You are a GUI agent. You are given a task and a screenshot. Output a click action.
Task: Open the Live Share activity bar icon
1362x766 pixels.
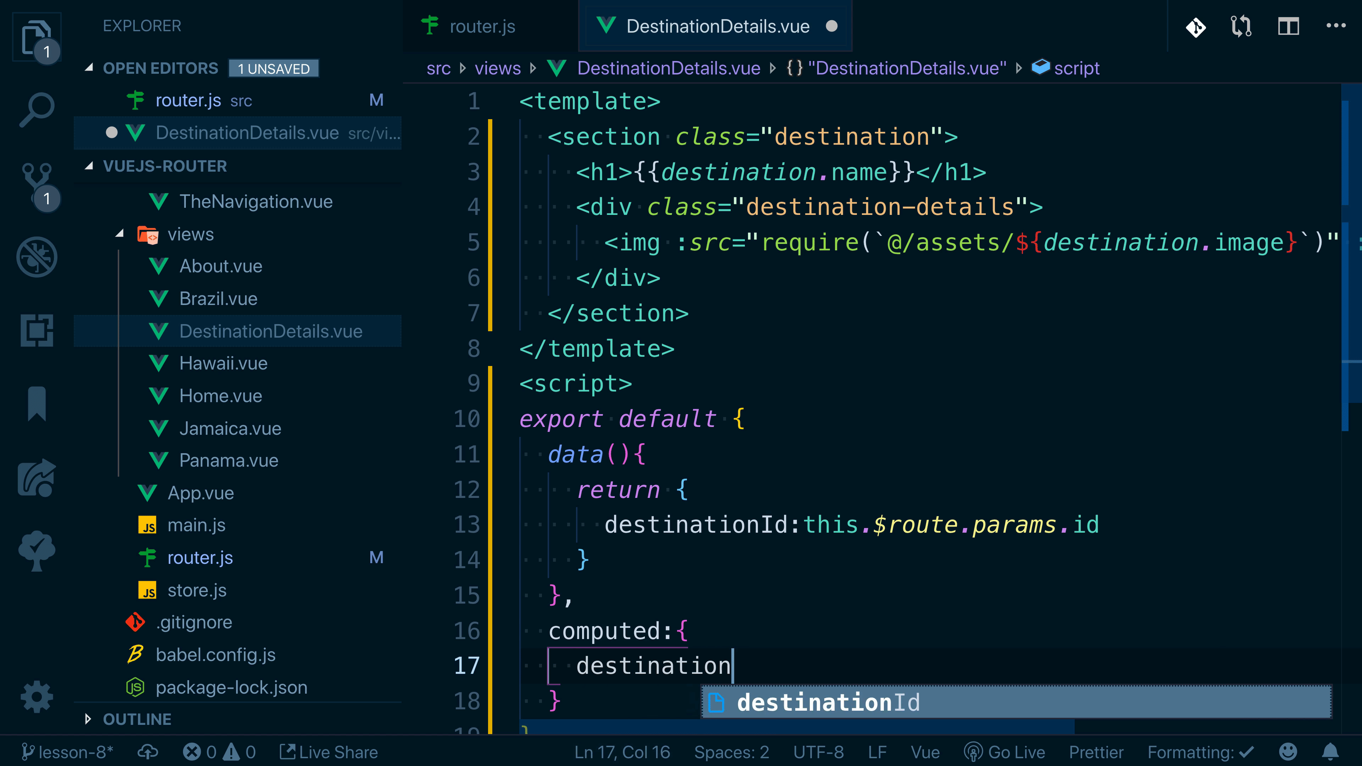tap(37, 478)
